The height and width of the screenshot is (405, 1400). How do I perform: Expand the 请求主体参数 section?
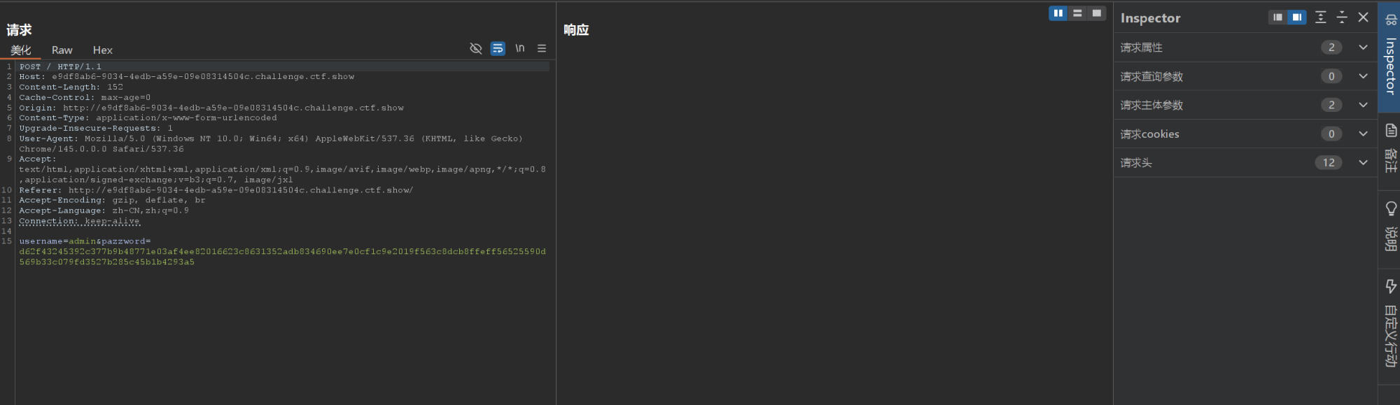pos(1362,105)
